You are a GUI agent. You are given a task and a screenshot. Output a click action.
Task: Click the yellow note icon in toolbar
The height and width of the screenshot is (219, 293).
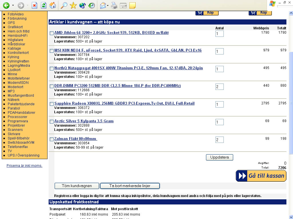coord(132,5)
